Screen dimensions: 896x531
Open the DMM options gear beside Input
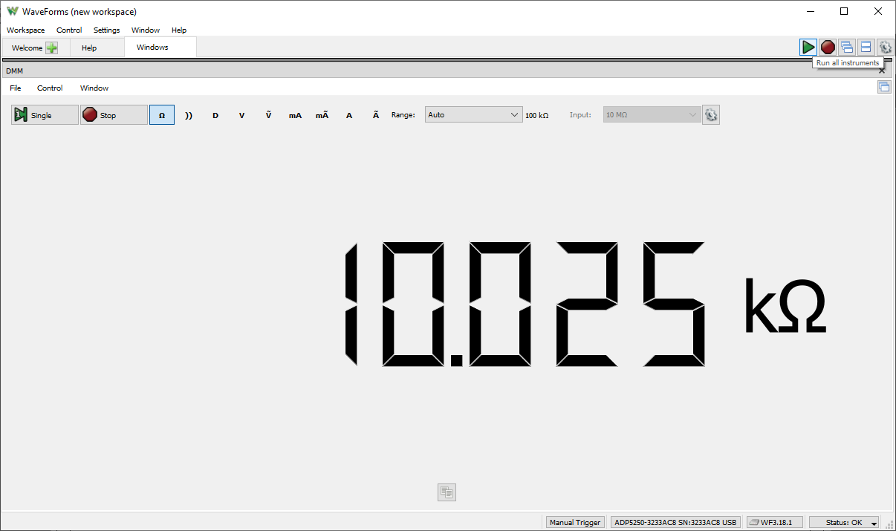pos(711,115)
